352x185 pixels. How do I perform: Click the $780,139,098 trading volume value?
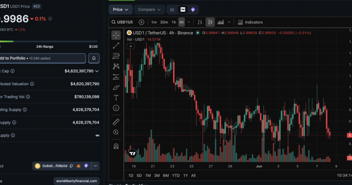click(x=87, y=97)
